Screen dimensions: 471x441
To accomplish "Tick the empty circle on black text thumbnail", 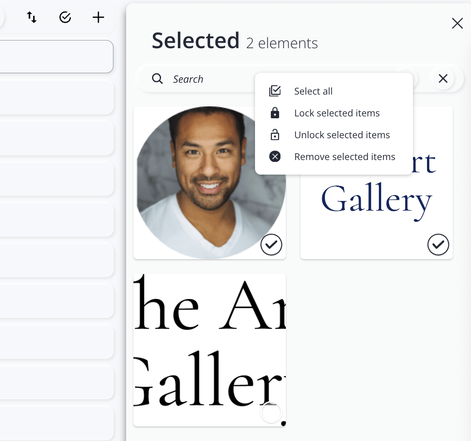I will point(271,412).
